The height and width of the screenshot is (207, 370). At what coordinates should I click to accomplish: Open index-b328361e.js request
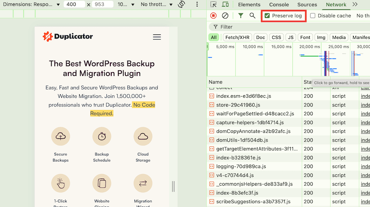(238, 158)
